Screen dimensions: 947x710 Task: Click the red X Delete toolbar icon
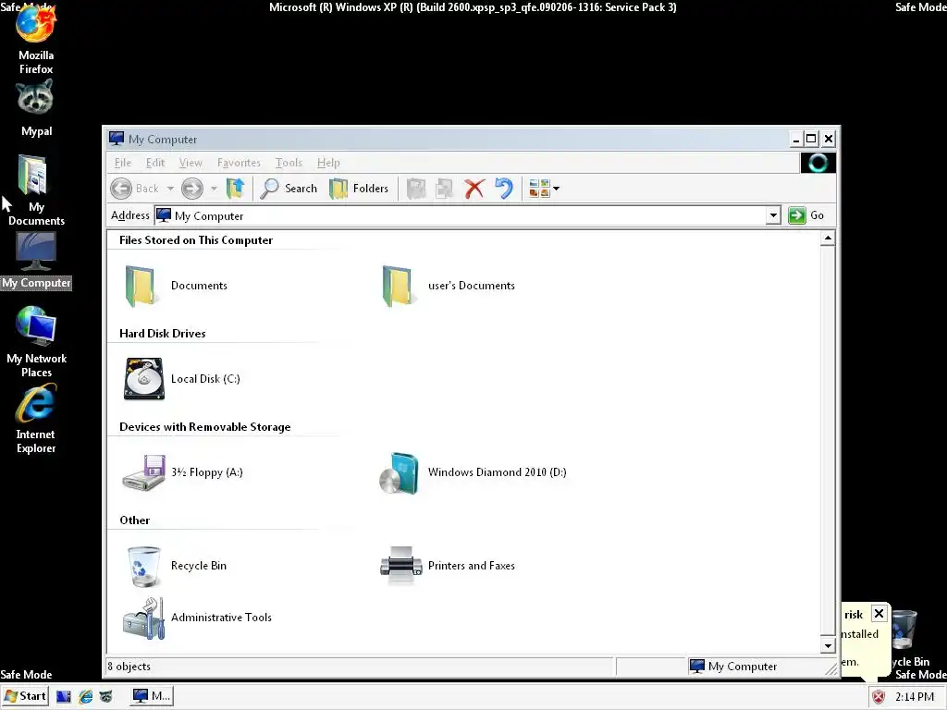474,189
